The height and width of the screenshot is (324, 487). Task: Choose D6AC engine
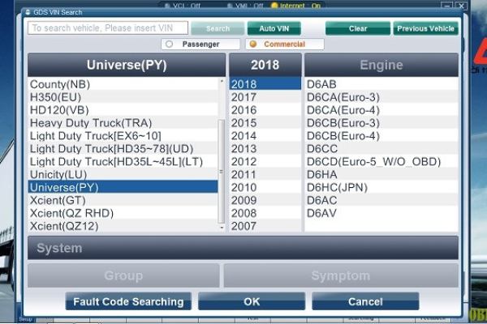381,200
